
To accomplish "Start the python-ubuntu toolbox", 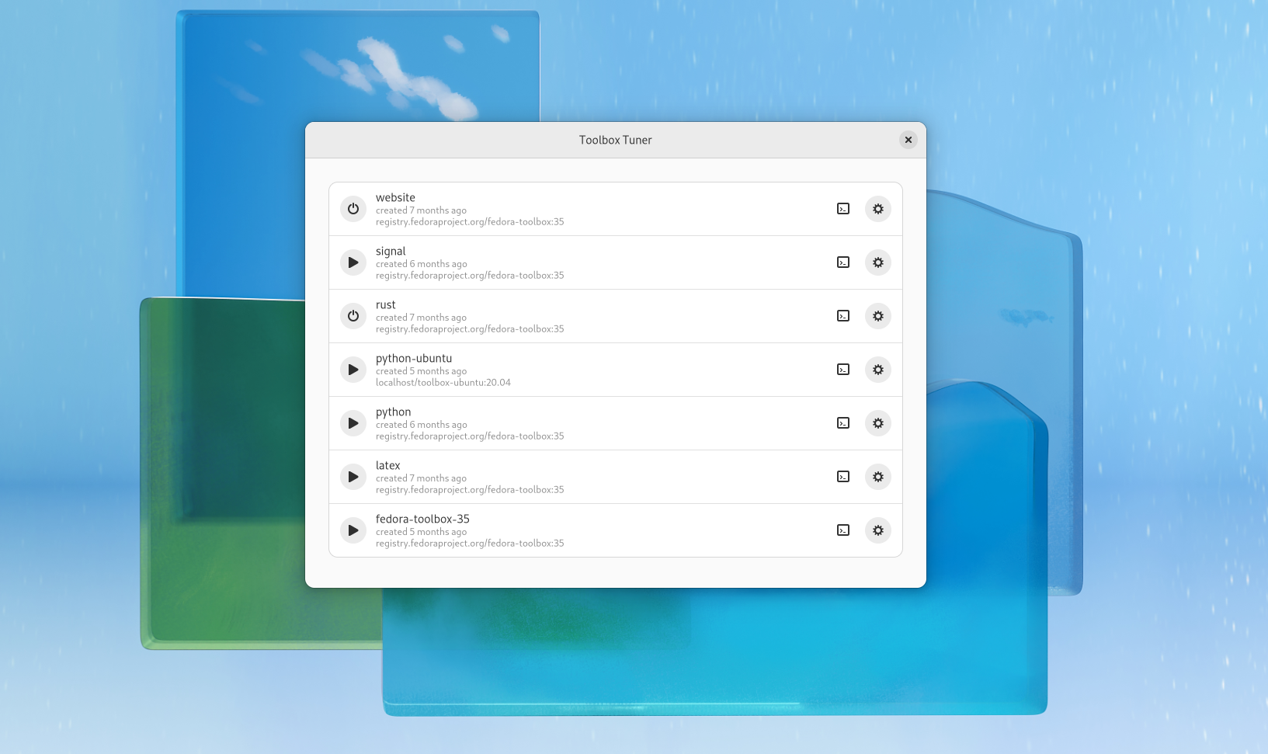I will tap(353, 370).
